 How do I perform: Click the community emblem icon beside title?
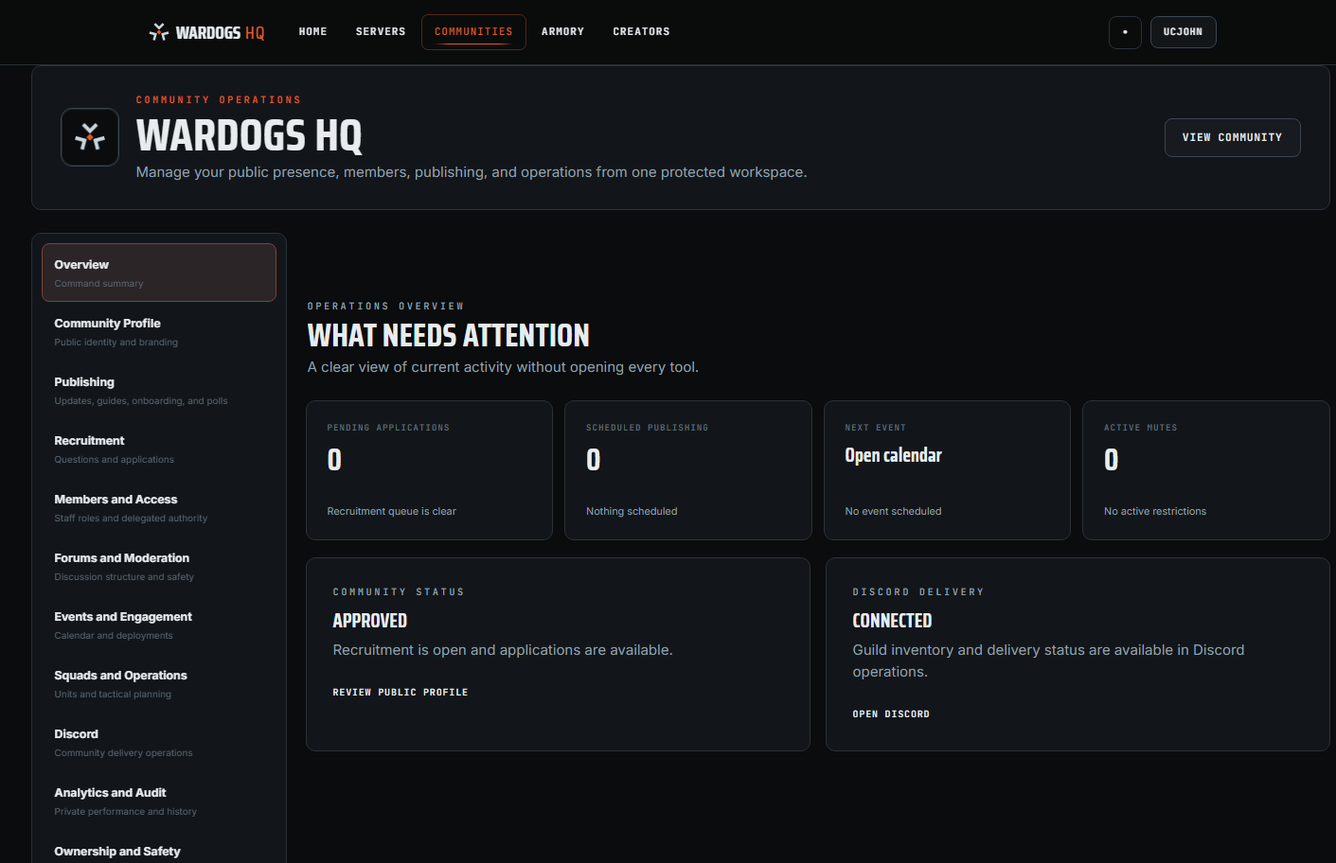coord(90,137)
